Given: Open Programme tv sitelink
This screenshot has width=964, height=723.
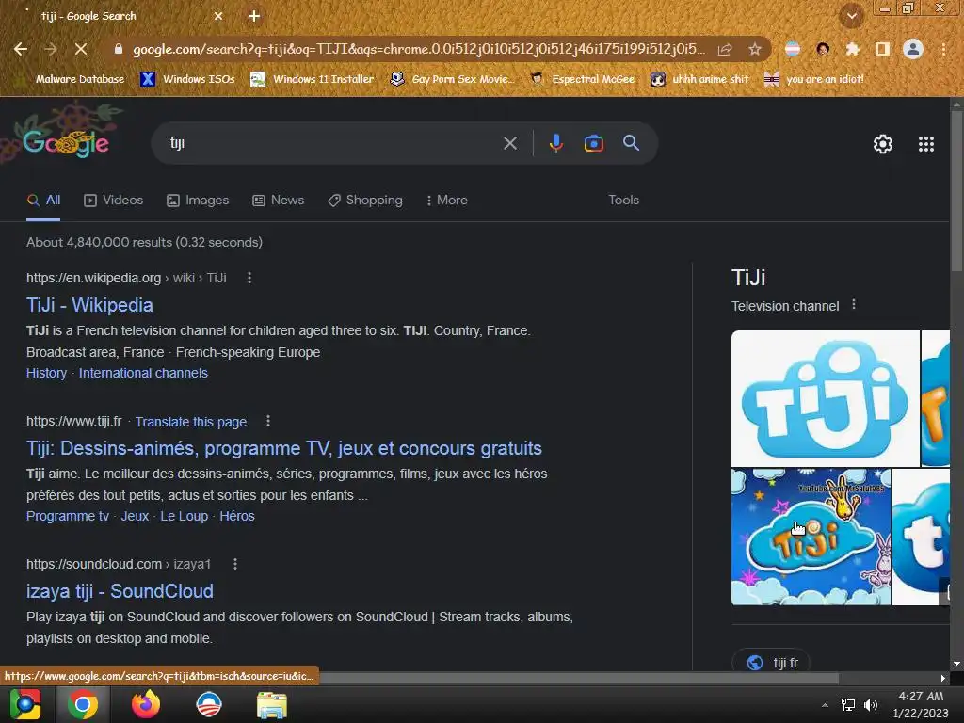Looking at the screenshot, I should point(68,517).
